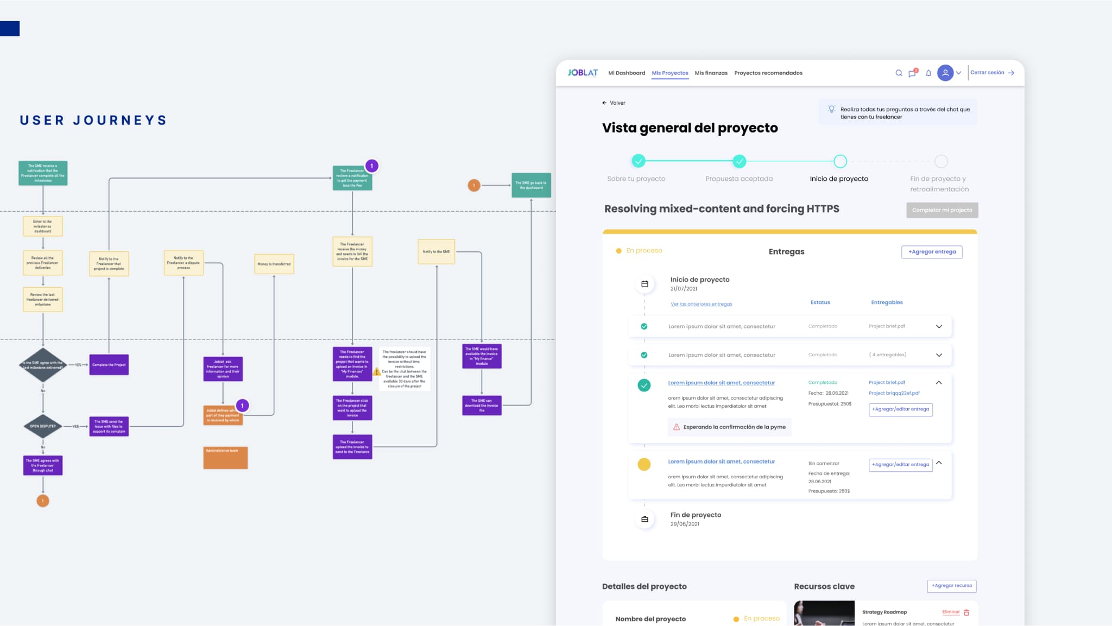Open the notifications bell icon
This screenshot has height=626, width=1112.
click(928, 73)
